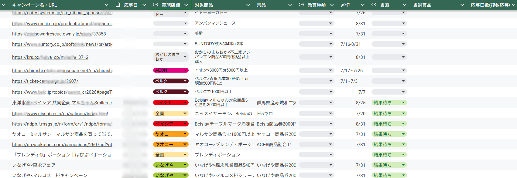
Task: Open the 景品 column dropdown arrow
Action: (x=290, y=5)
